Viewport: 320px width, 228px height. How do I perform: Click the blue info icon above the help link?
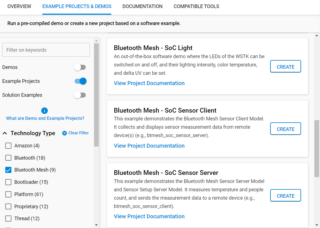pos(45,111)
